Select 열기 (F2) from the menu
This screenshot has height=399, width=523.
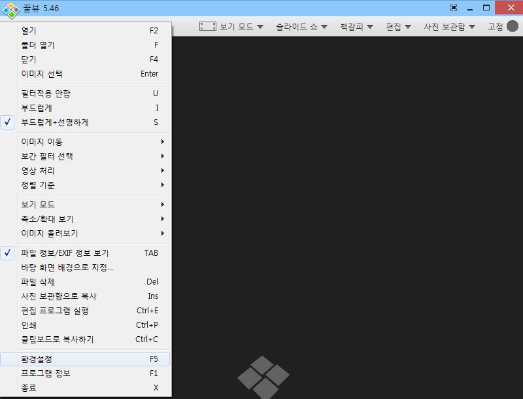click(x=86, y=31)
